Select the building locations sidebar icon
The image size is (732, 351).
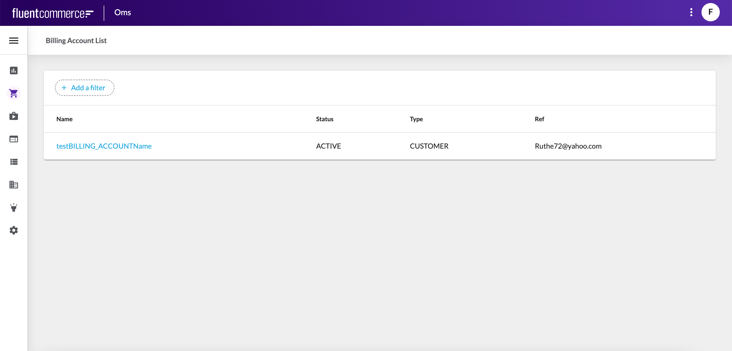click(14, 185)
